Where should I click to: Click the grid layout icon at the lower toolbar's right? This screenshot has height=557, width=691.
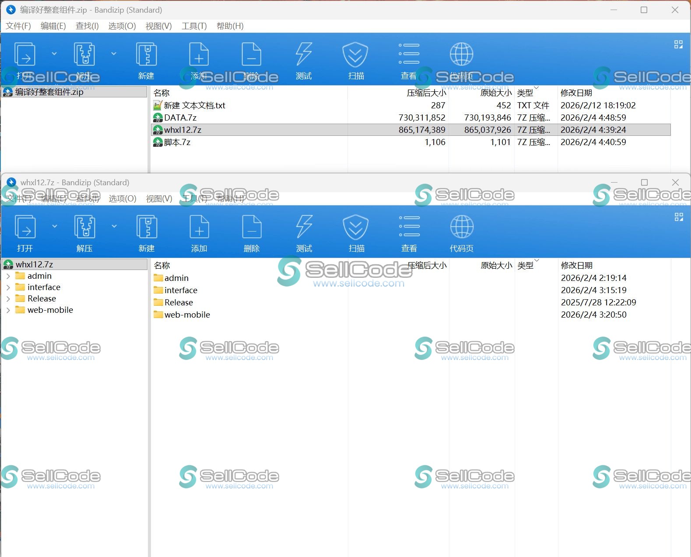tap(678, 217)
